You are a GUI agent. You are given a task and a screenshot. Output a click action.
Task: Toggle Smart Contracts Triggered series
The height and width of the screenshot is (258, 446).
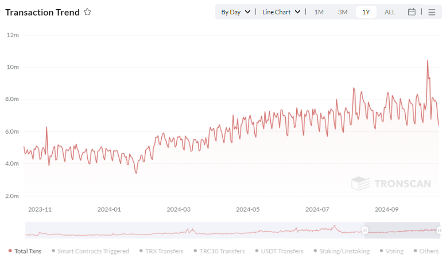(91, 251)
